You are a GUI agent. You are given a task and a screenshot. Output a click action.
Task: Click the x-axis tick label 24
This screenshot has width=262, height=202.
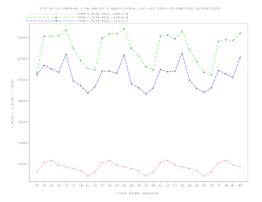click(x=95, y=185)
